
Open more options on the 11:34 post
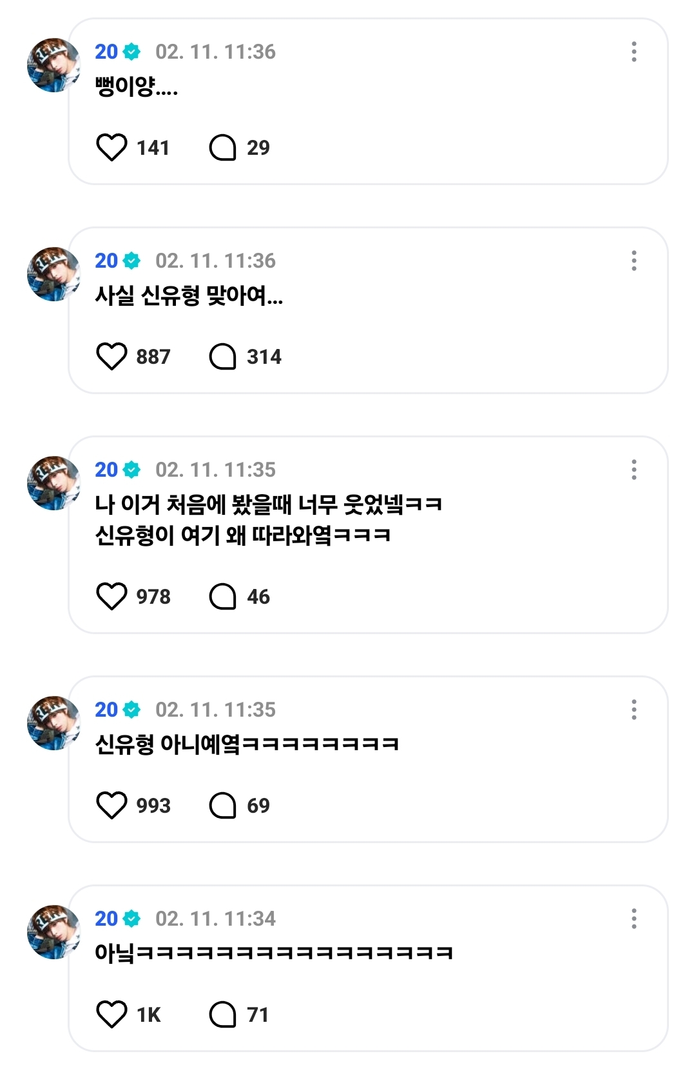[634, 919]
